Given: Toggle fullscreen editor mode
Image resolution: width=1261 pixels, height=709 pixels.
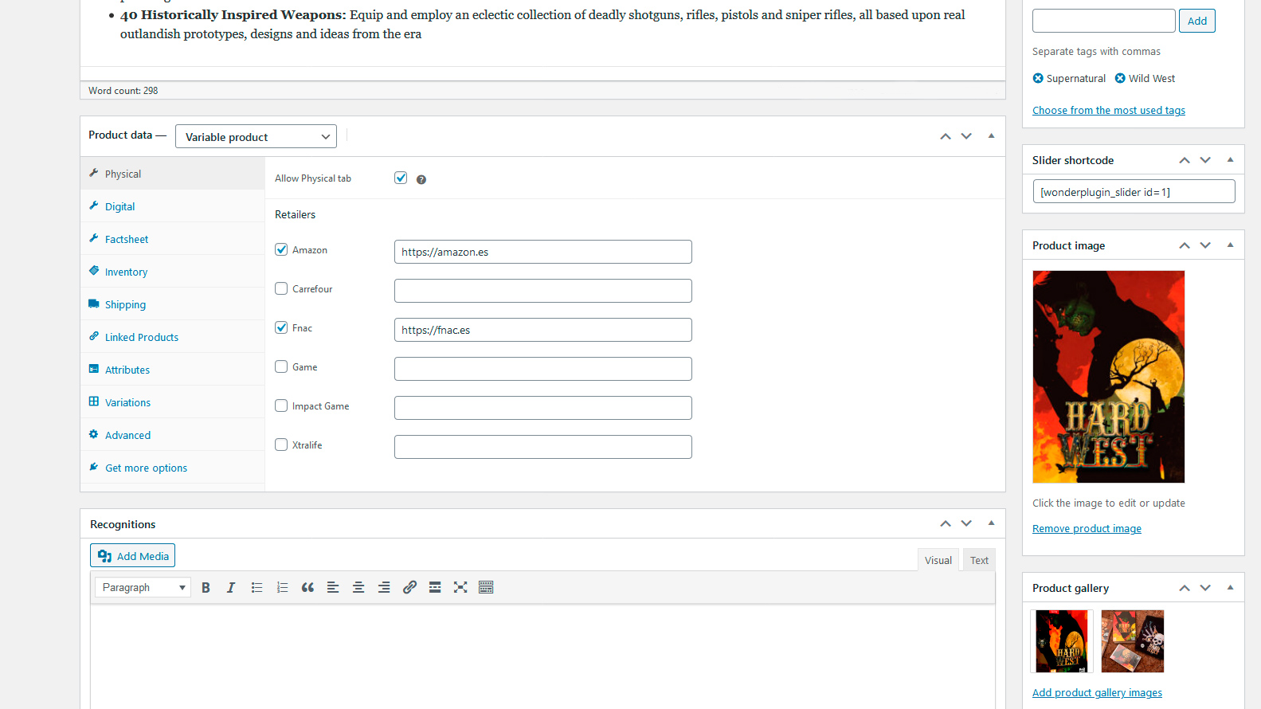Looking at the screenshot, I should pos(460,587).
